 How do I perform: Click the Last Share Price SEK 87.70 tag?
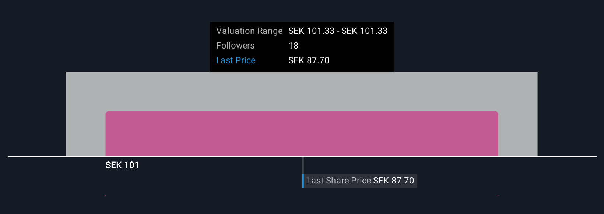[360, 181]
